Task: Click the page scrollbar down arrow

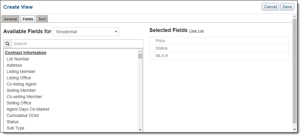Action: [294, 130]
